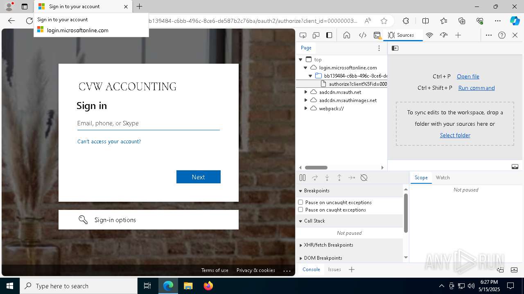Hide the navigator sidebar in Sources

395,48
